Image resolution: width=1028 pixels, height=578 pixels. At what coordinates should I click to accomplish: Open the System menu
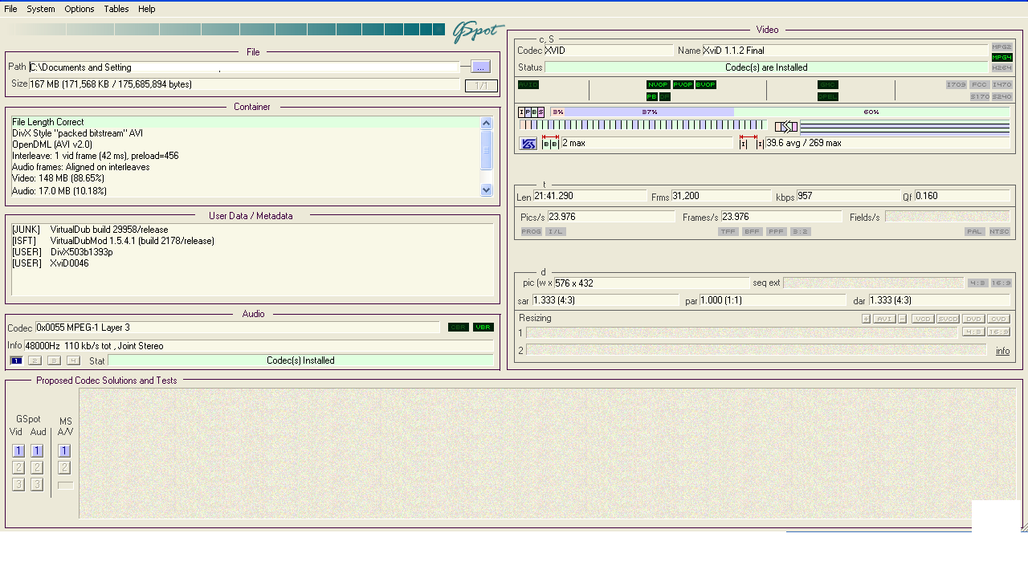(41, 9)
